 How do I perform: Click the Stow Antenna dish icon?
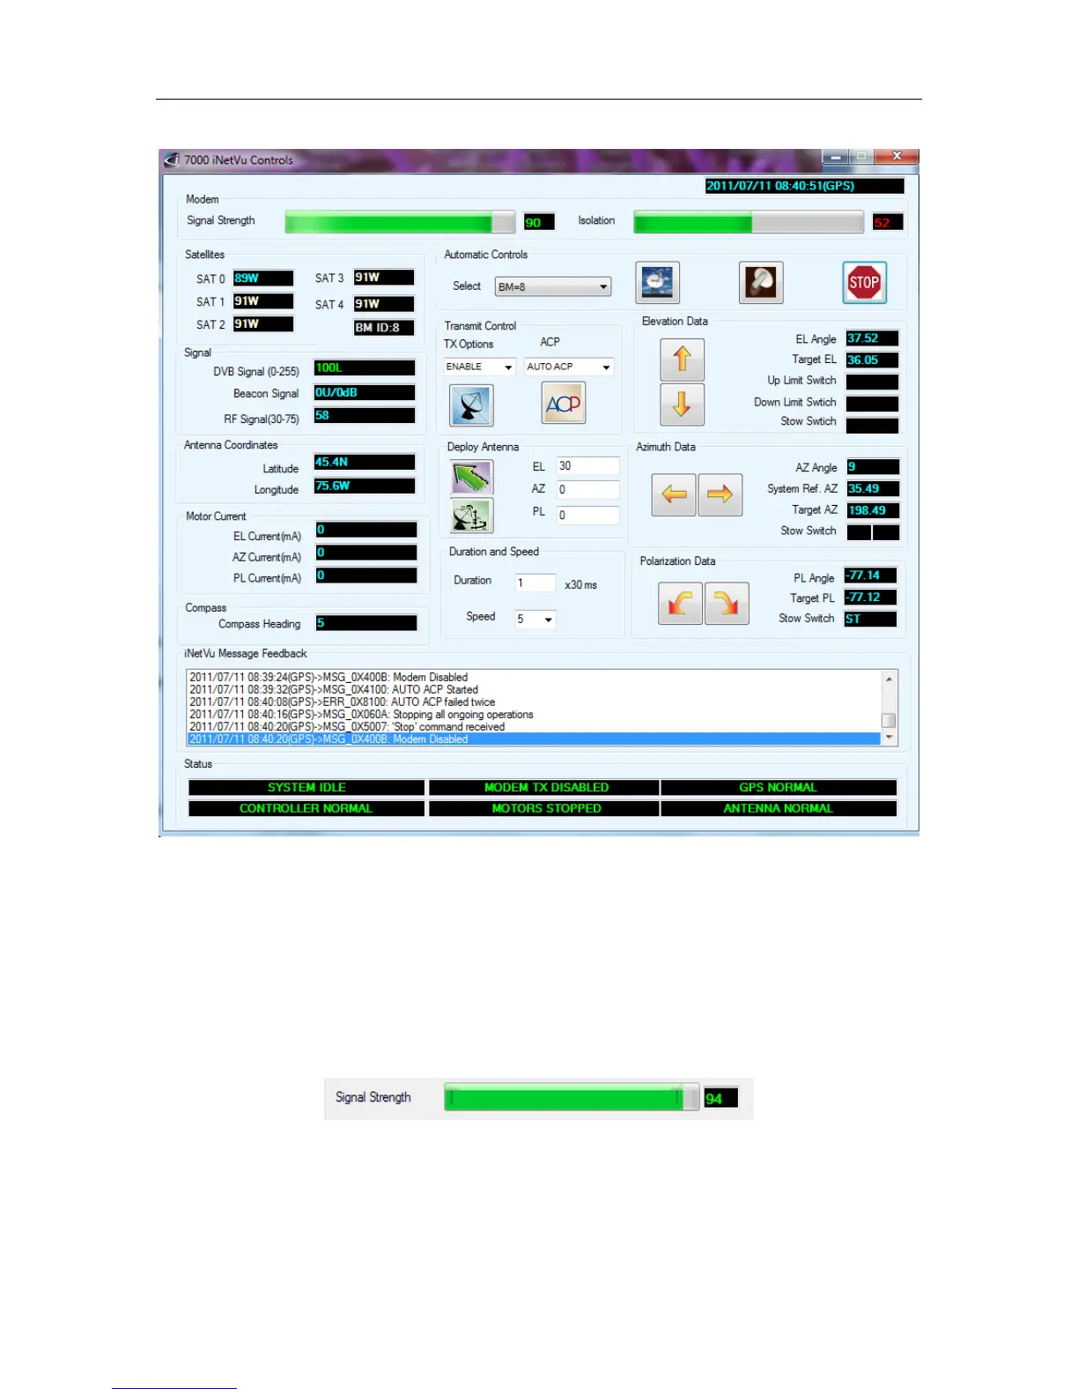(761, 283)
